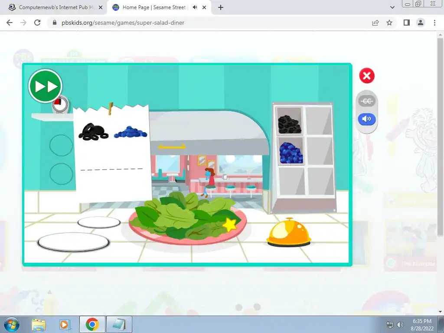Image resolution: width=444 pixels, height=333 pixels.
Task: Mute the Sesame Street tab audio icon
Action: coord(195,7)
